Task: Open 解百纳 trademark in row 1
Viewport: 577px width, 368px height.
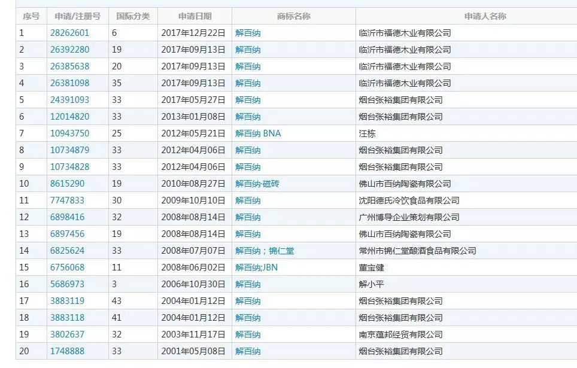Action: coord(248,33)
